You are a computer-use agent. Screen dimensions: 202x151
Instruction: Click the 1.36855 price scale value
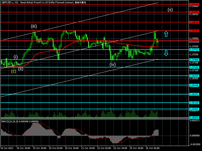pos(194,78)
